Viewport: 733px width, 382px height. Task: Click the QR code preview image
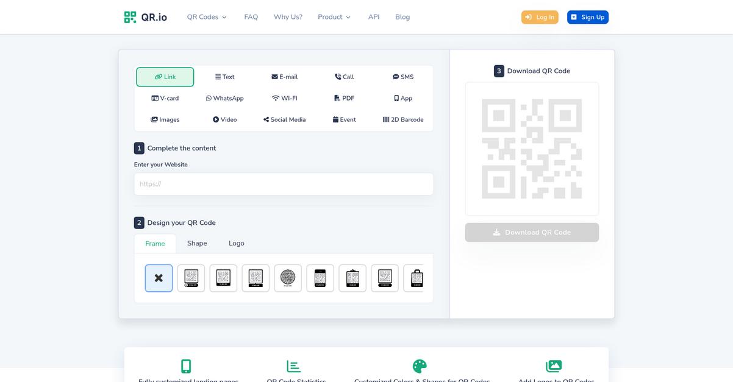(x=532, y=149)
